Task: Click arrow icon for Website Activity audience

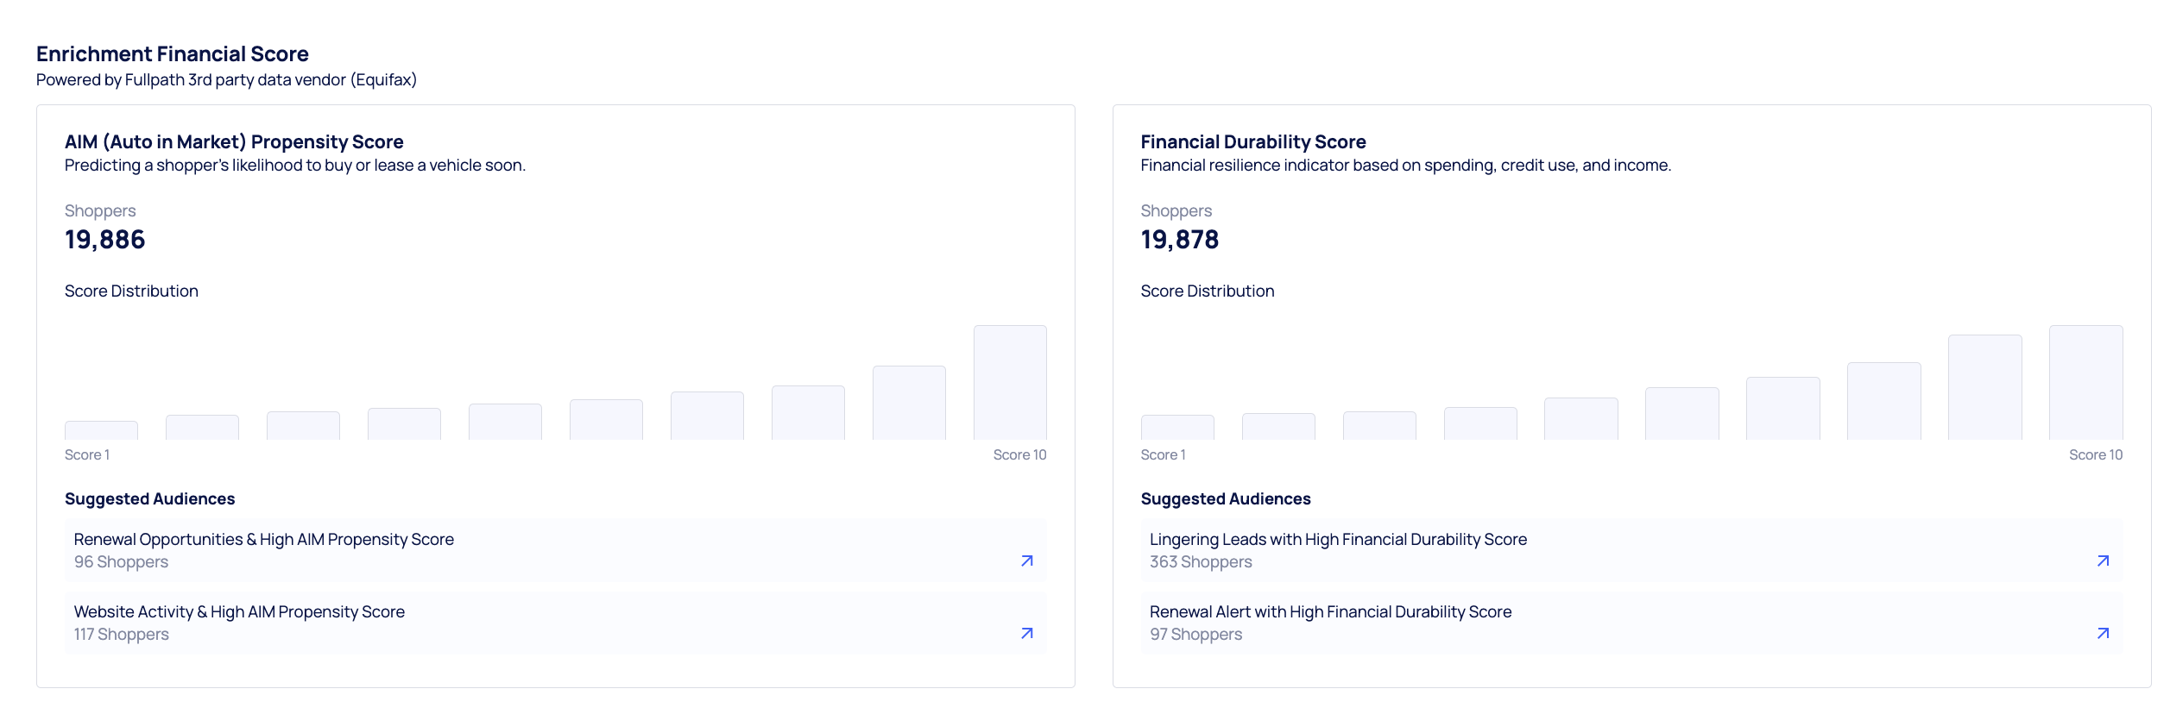Action: click(x=1026, y=633)
